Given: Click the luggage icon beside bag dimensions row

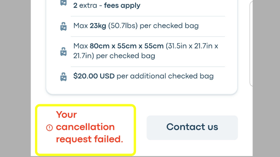Looking at the screenshot, I should 63,51.
